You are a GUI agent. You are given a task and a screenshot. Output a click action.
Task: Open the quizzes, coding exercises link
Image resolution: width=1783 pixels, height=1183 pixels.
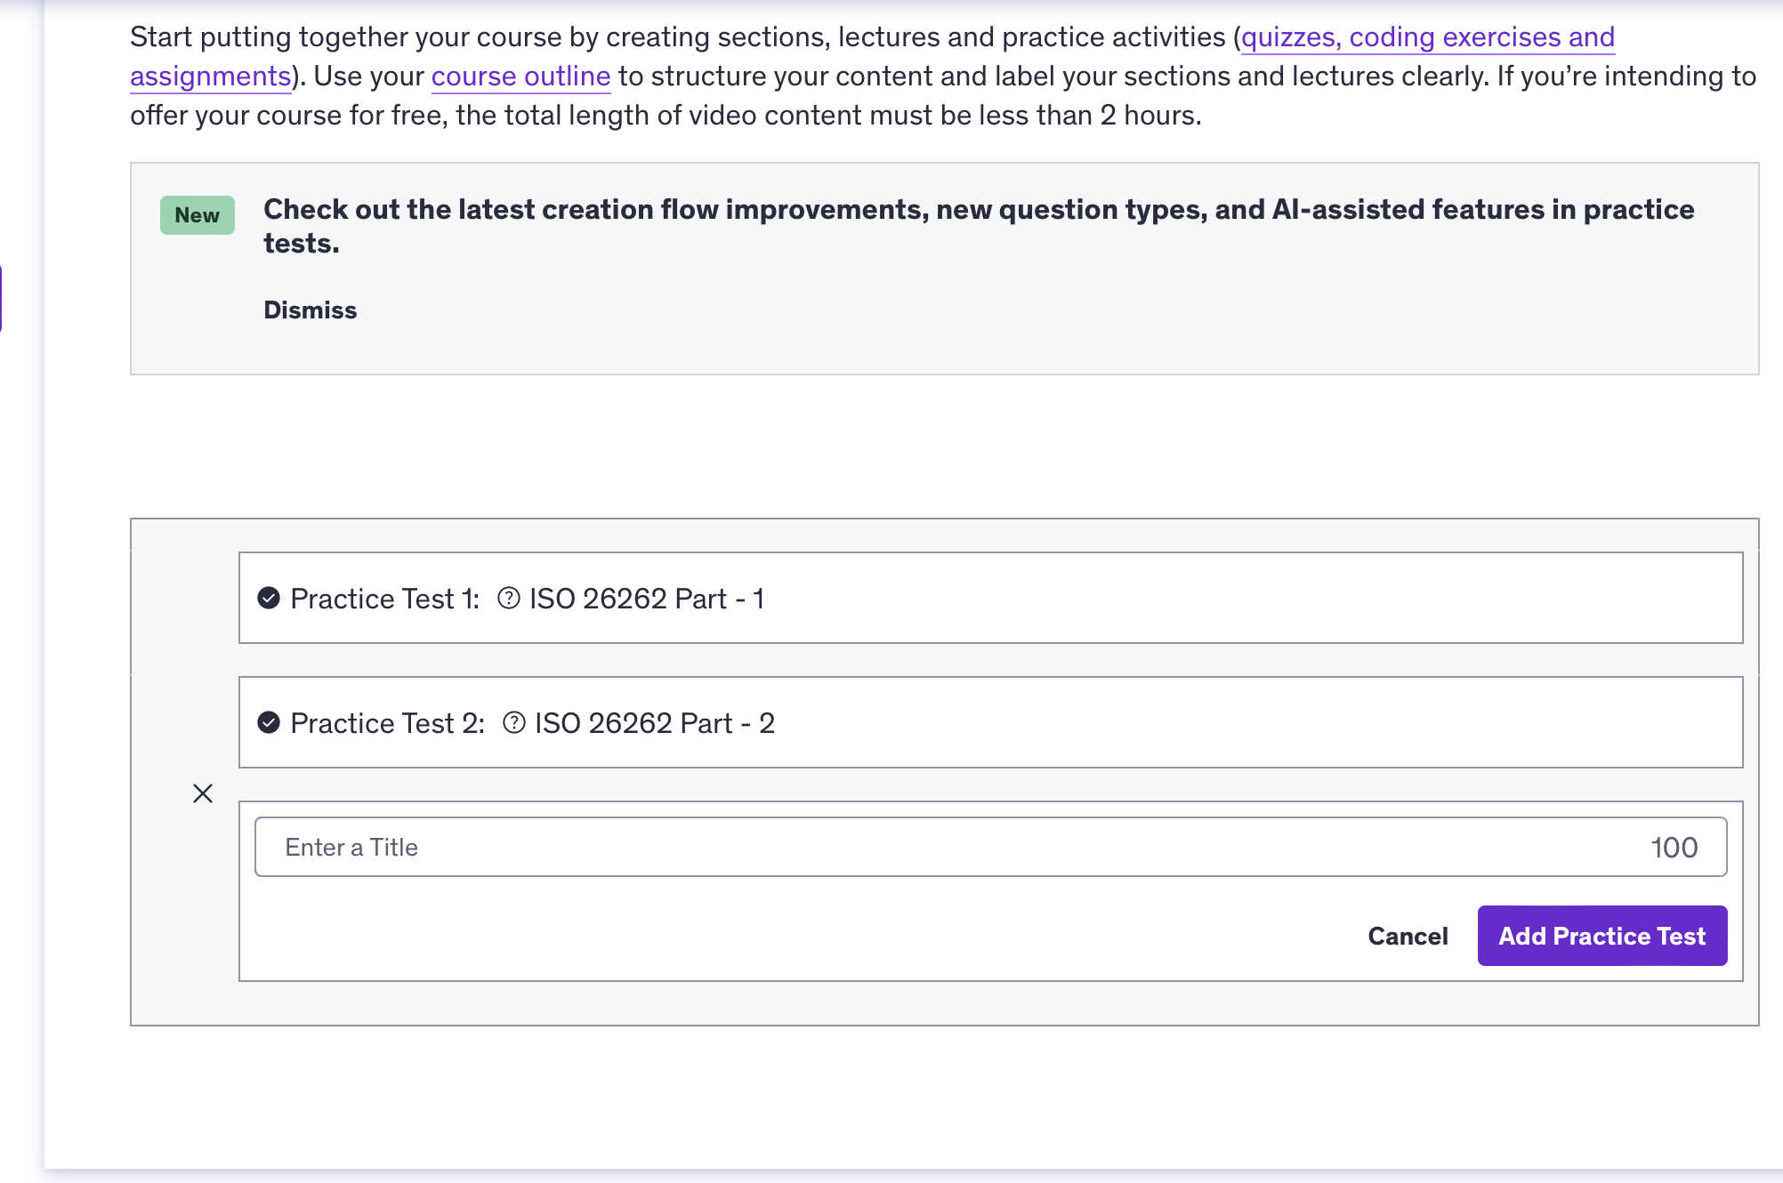point(1427,37)
